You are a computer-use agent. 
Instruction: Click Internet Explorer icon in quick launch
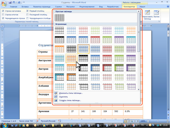[x=20, y=126]
